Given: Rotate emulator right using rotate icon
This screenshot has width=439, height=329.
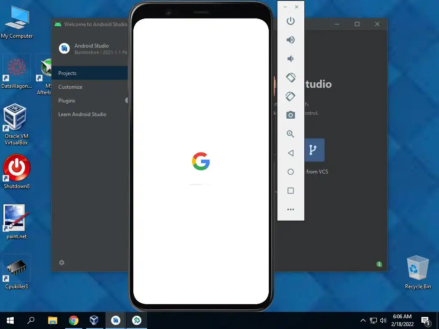Looking at the screenshot, I should tap(291, 96).
